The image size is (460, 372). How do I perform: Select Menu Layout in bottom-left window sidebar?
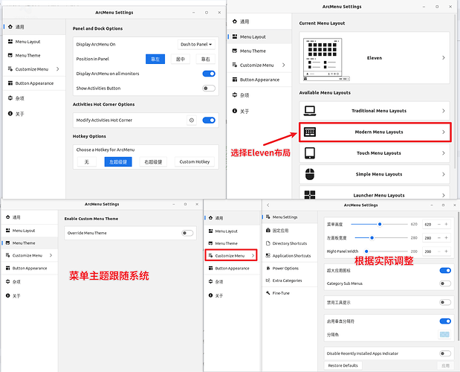30,231
